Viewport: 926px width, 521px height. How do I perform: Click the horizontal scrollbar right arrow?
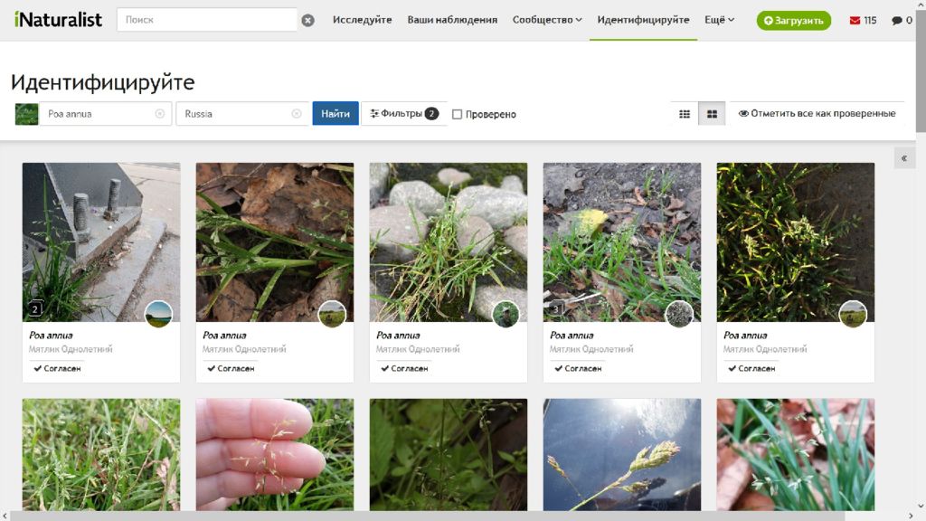pos(910,516)
